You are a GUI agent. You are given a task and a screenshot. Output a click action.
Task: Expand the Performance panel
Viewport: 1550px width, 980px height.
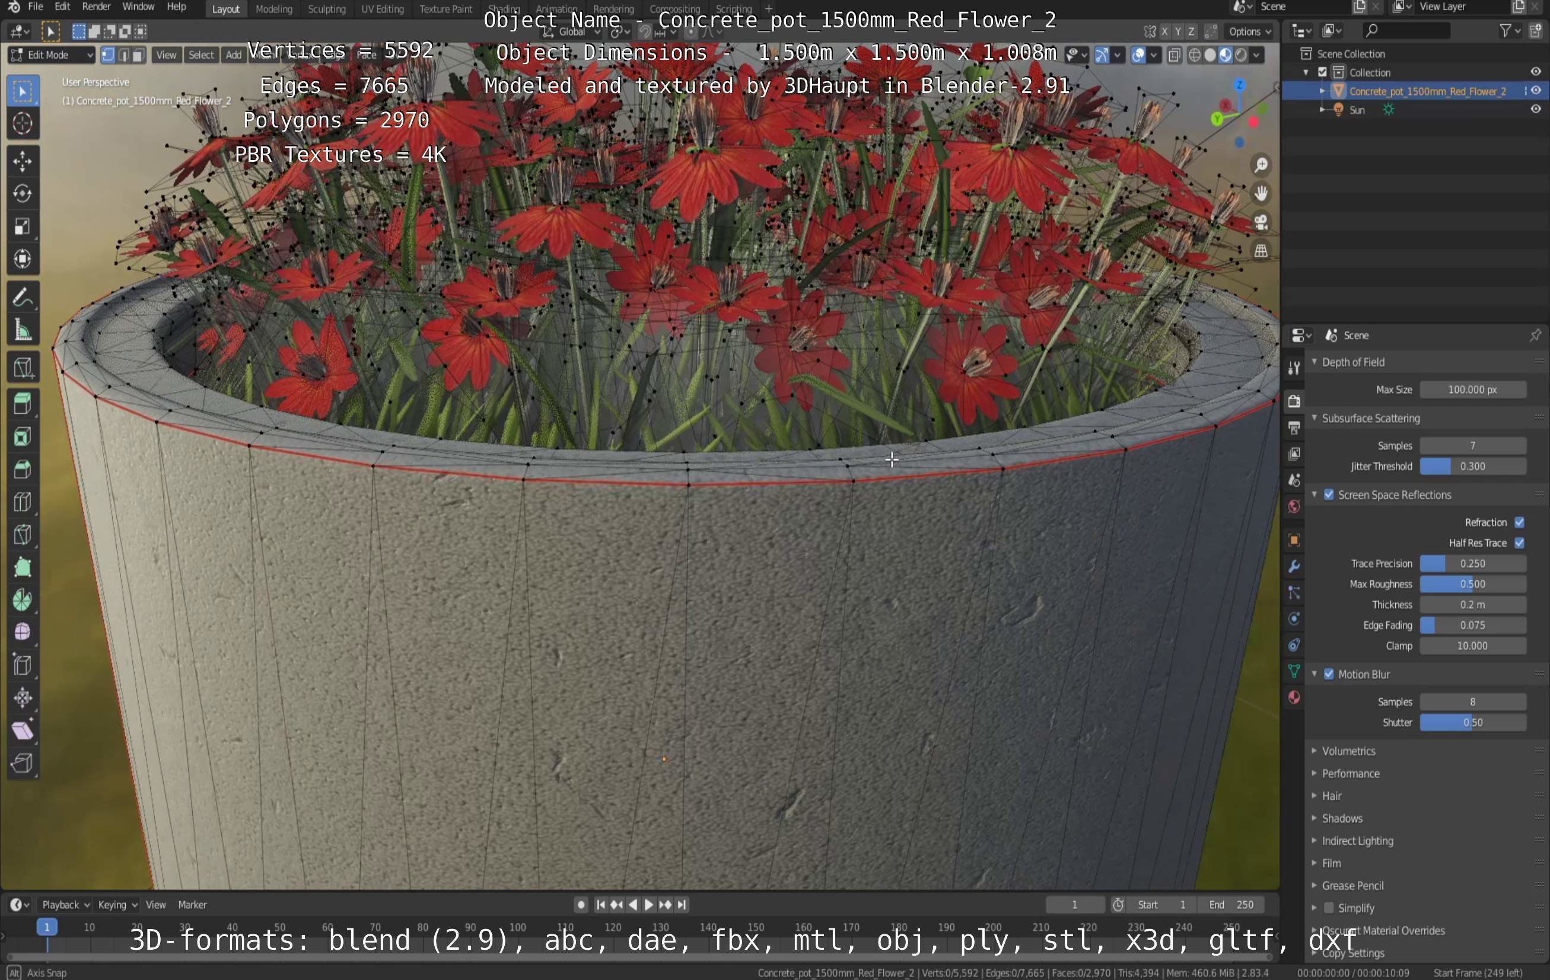point(1350,774)
